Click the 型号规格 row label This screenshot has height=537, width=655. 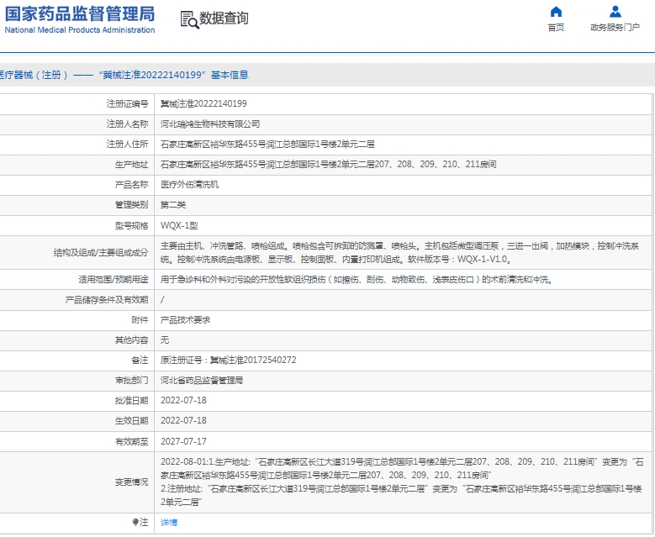[131, 225]
